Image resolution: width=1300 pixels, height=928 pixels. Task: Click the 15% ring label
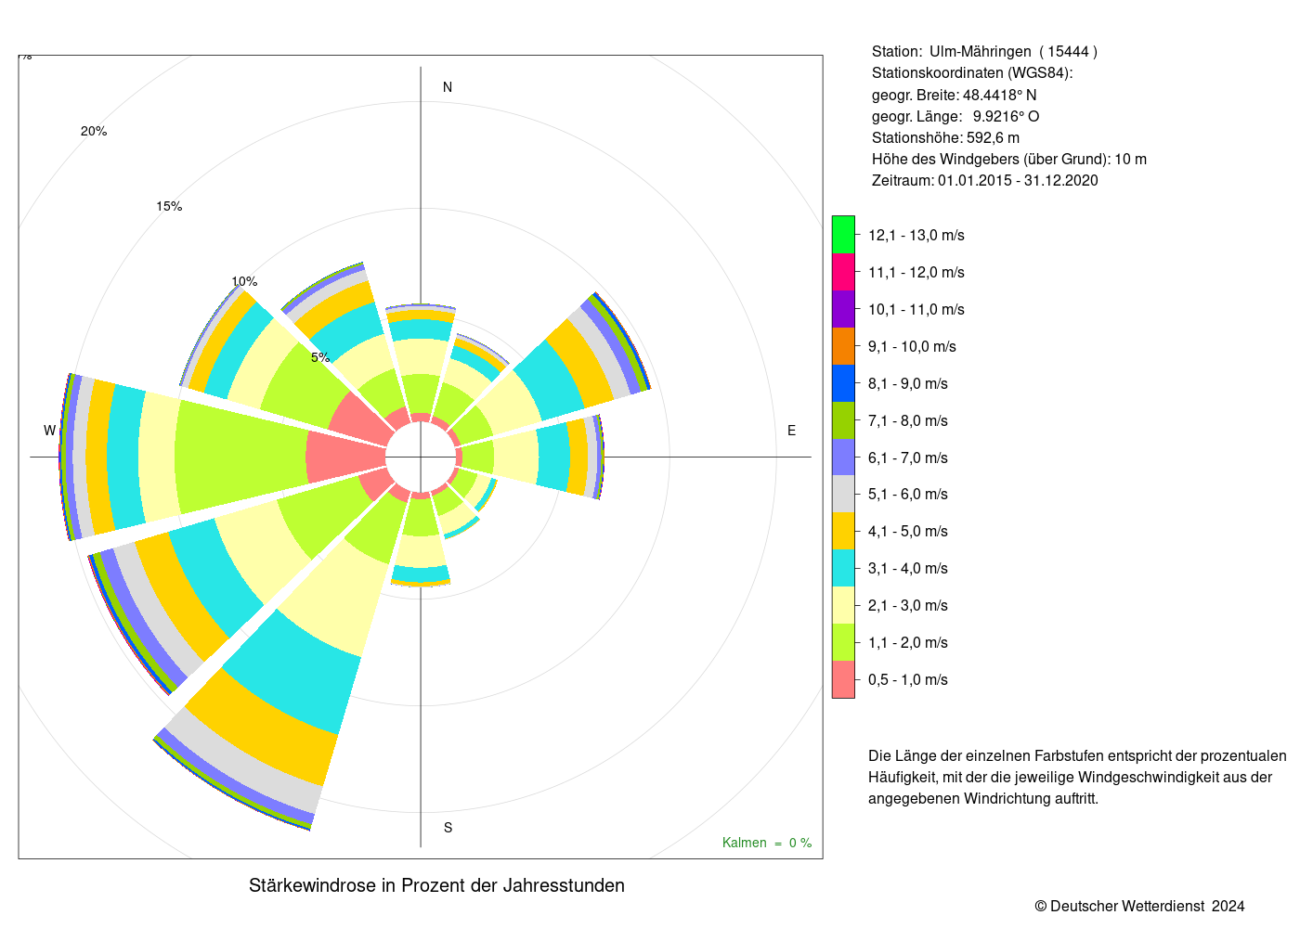click(x=169, y=206)
